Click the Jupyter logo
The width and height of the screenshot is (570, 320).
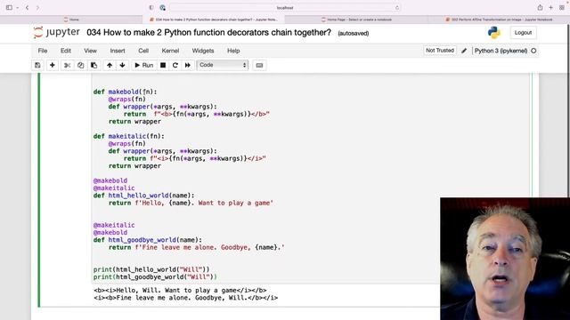(56, 32)
